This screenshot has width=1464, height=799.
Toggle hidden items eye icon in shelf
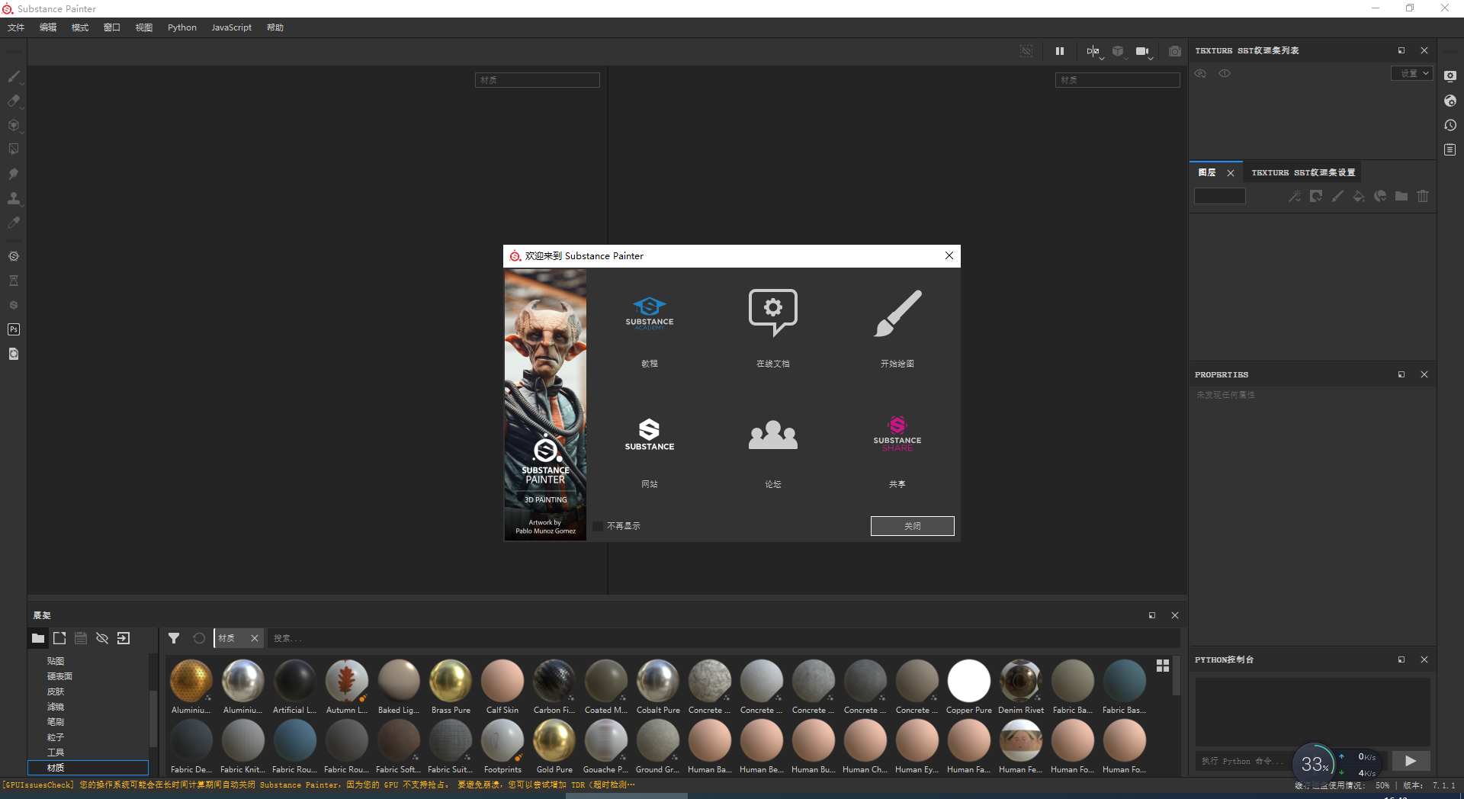[x=102, y=638]
